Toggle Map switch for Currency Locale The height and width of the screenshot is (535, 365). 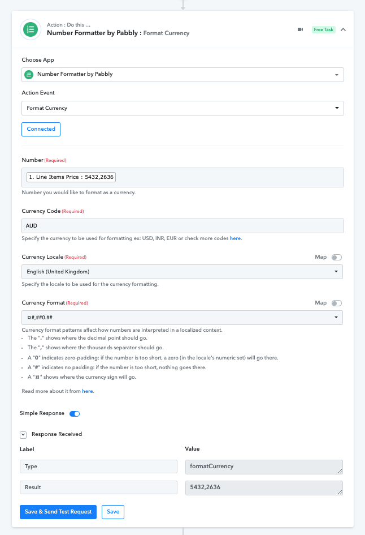pos(337,257)
